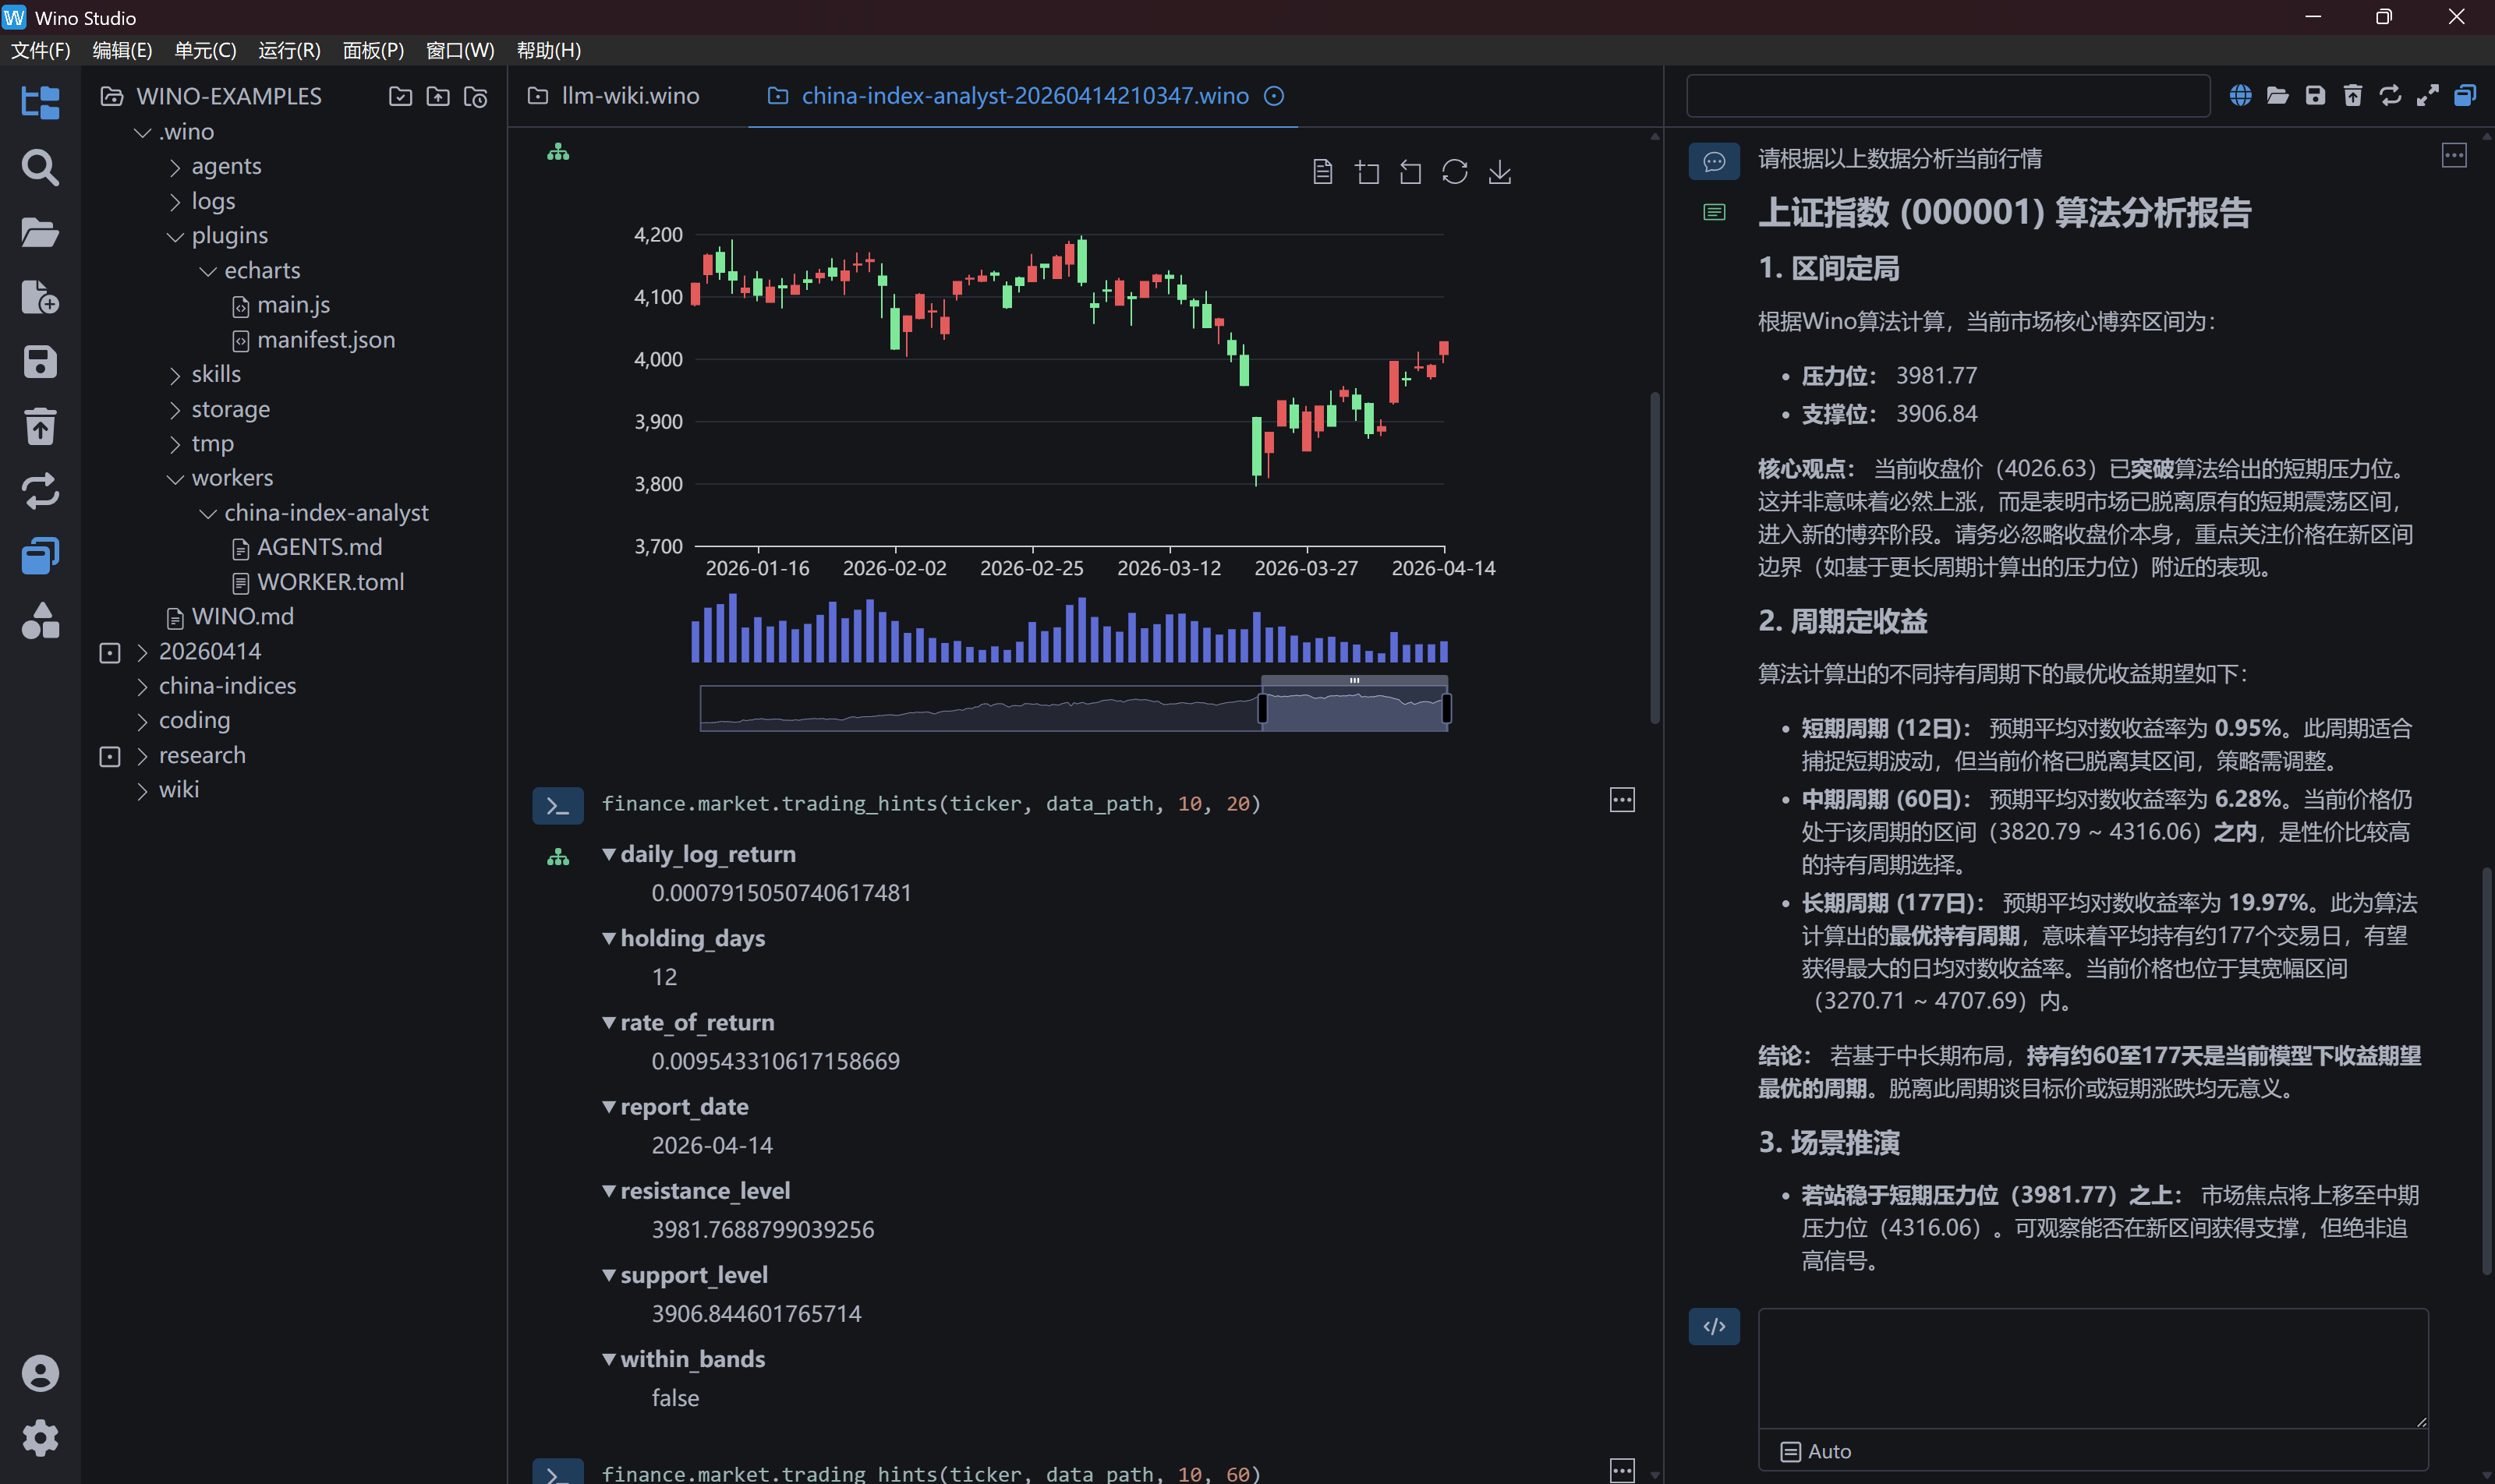Open the WORKER.toml file

click(x=329, y=582)
